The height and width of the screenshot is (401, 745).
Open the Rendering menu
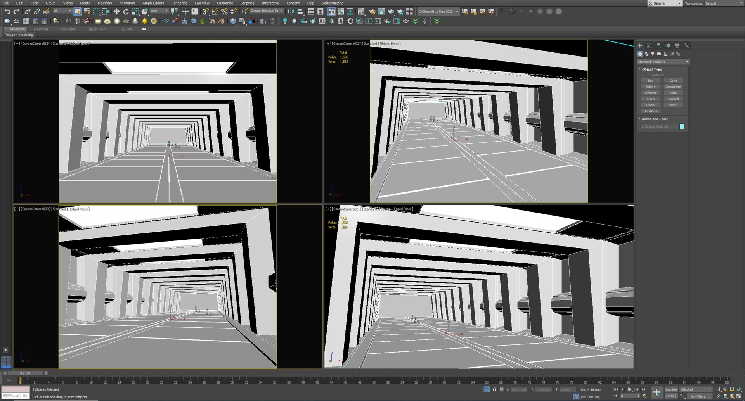179,3
